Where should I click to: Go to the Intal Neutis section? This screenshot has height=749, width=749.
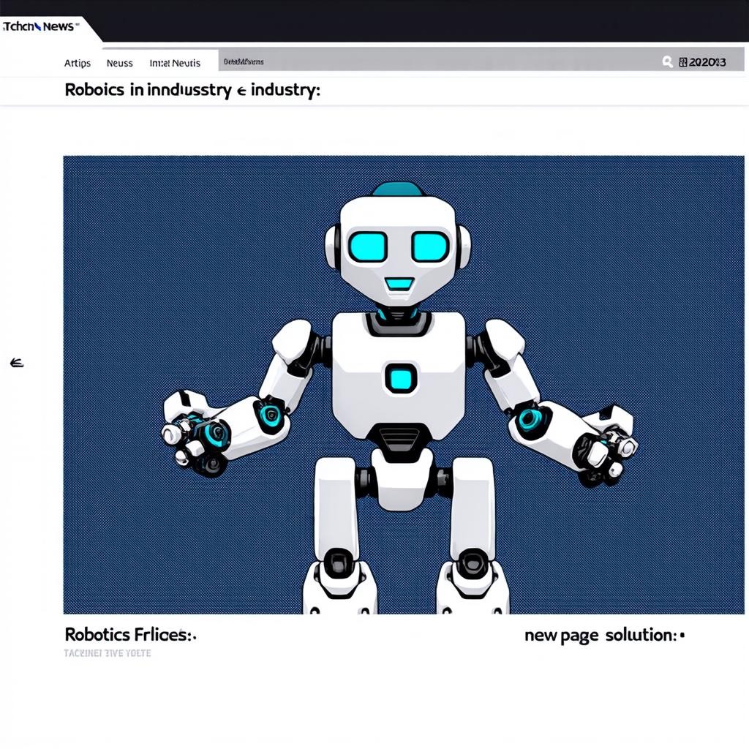click(175, 63)
